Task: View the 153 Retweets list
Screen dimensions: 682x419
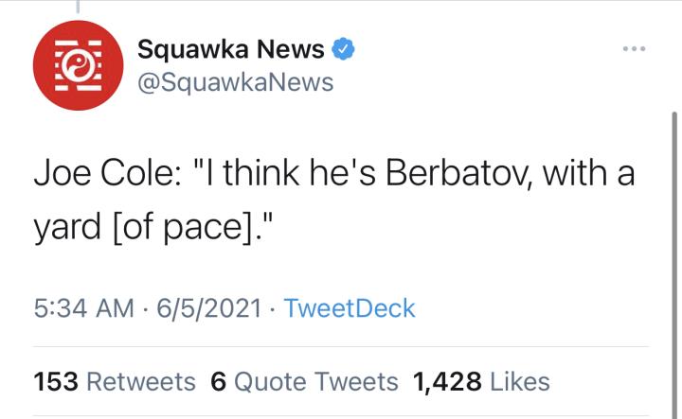Action: (x=115, y=381)
